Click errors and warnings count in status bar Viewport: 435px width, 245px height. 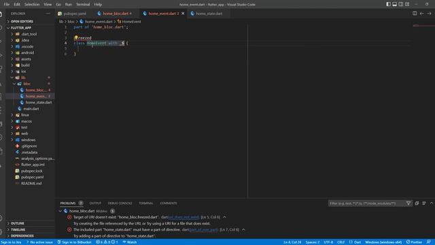(x=107, y=242)
